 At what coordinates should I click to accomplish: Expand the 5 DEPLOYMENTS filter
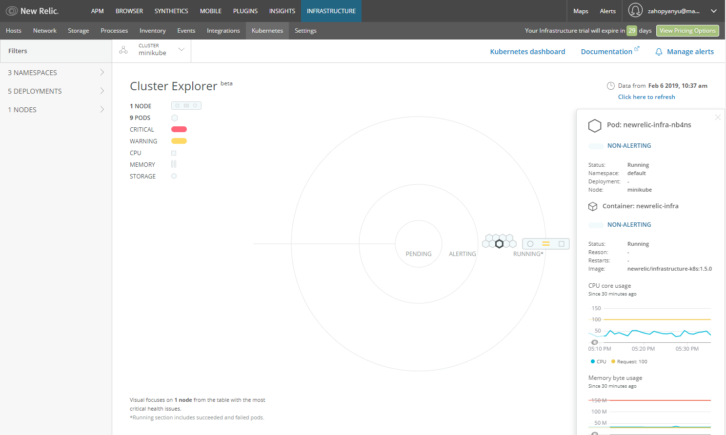[56, 91]
